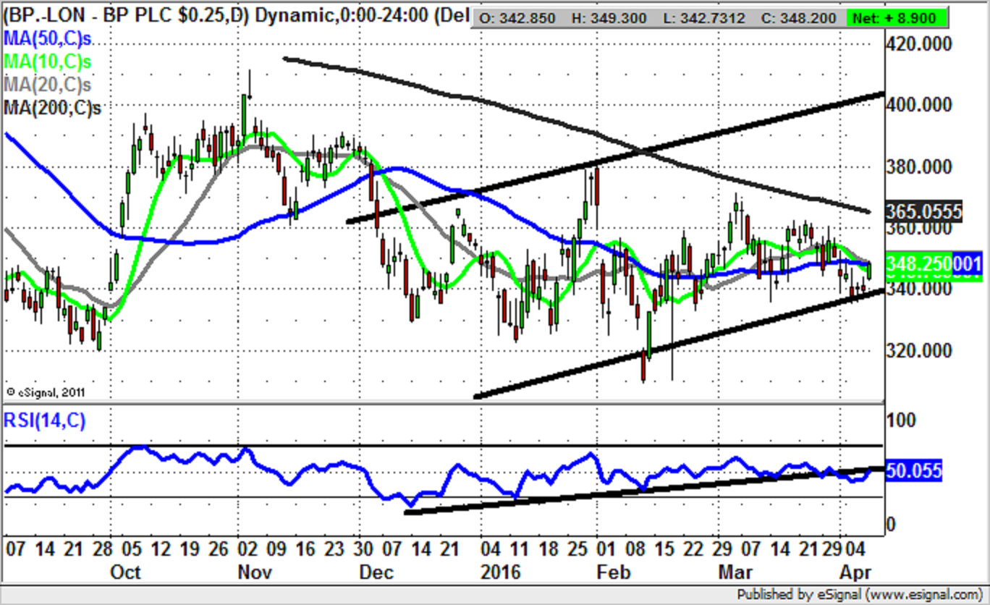The image size is (990, 605).
Task: Click the gray MA(20,C)s legend label
Action: pos(48,84)
